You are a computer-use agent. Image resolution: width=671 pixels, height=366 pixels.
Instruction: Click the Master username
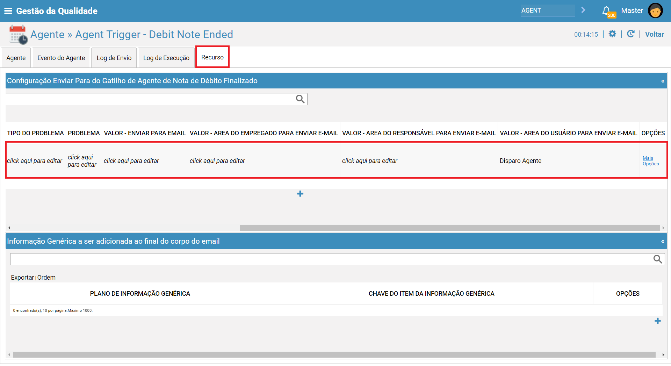click(632, 10)
